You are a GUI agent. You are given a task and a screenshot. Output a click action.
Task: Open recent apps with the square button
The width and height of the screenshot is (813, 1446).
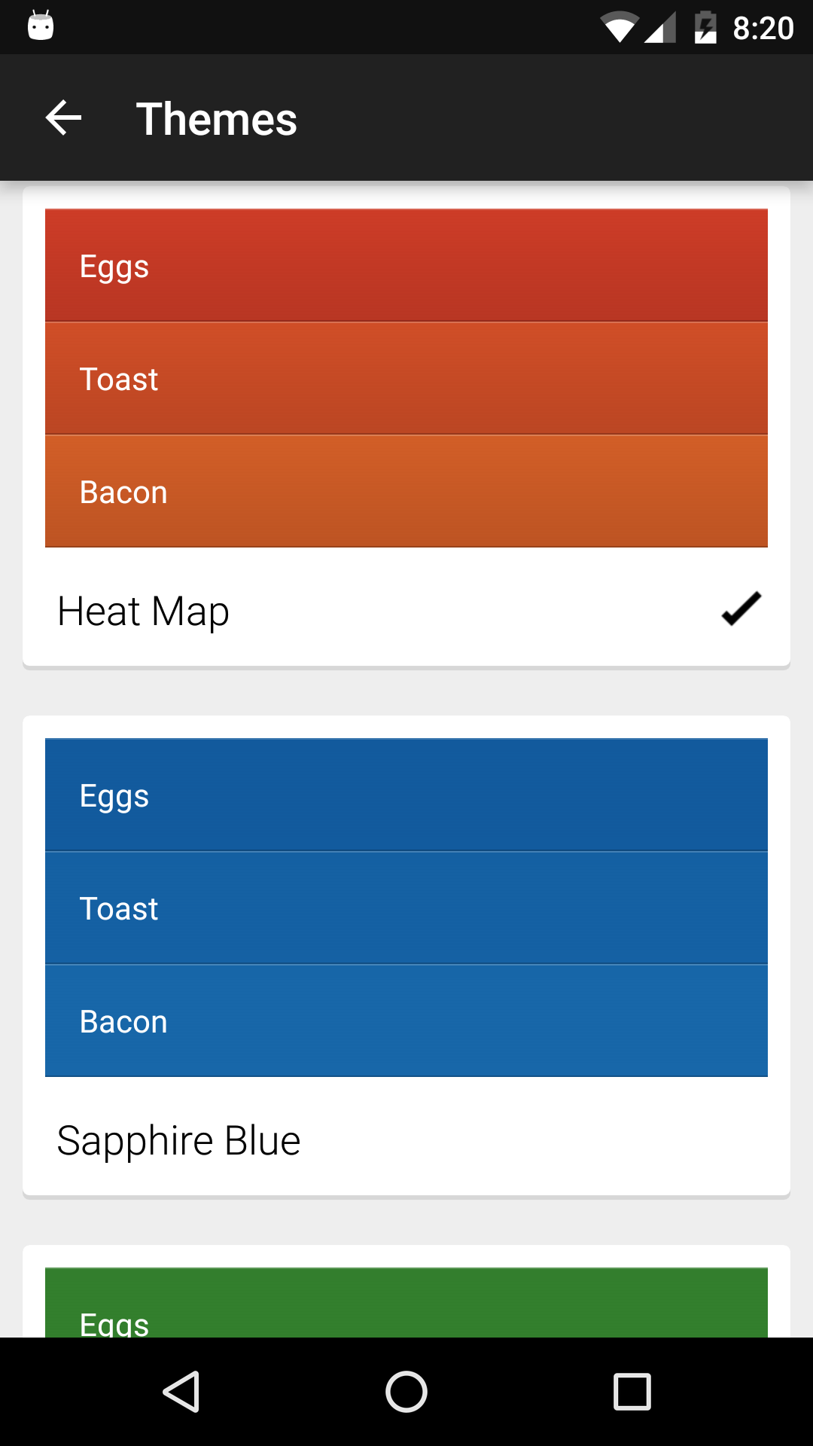pyautogui.click(x=632, y=1391)
